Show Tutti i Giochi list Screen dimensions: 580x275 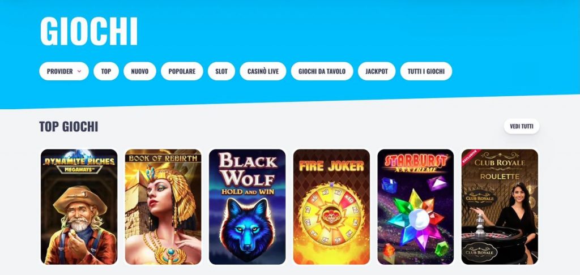(x=426, y=71)
